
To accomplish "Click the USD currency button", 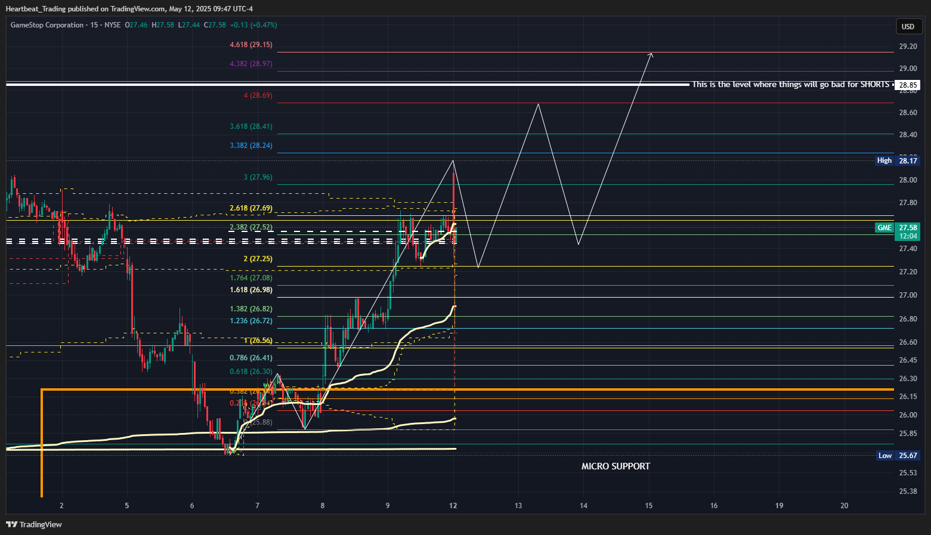I will tap(908, 26).
